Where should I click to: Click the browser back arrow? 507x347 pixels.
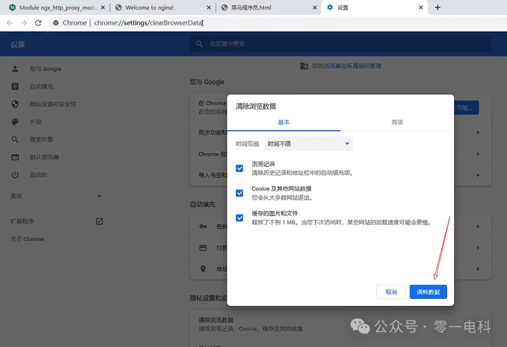coord(10,23)
